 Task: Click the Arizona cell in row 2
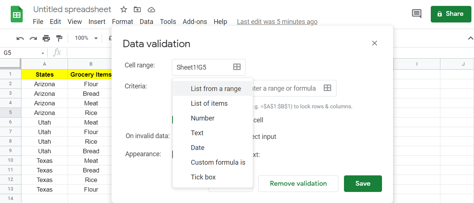coord(44,84)
